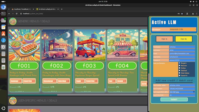Select the Desserts deal preference option
Image resolution: width=199 pixels, height=112 pixels.
pos(180,75)
